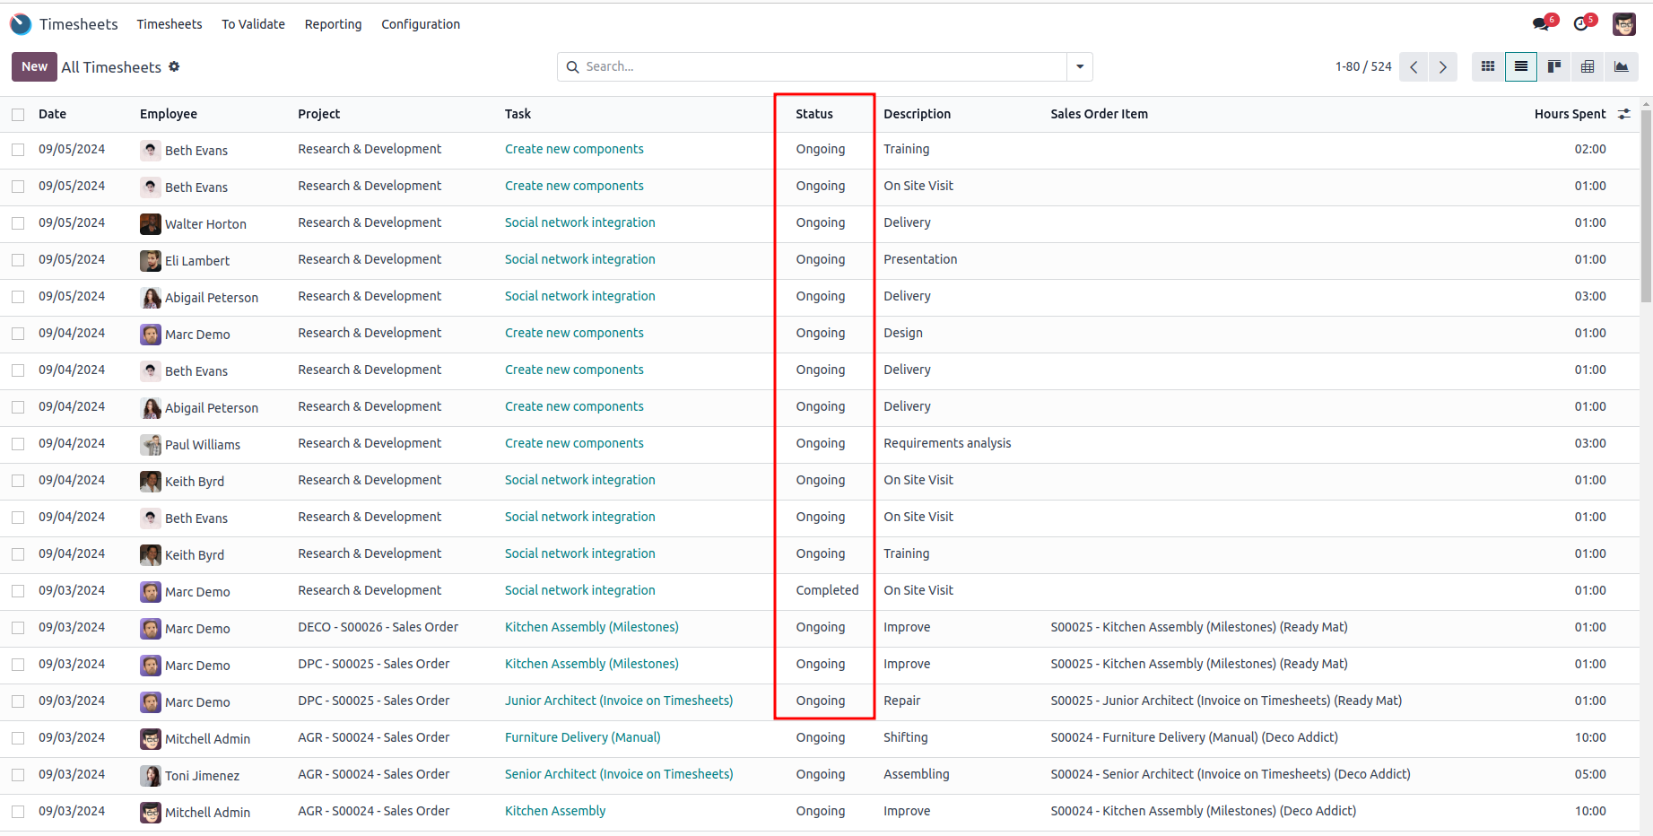
Task: Switch to the grid view
Action: tap(1488, 66)
